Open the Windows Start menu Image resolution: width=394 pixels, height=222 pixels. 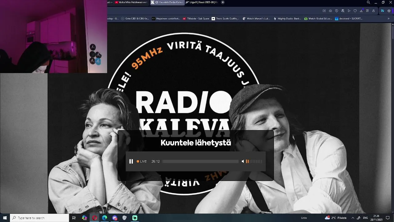5,218
